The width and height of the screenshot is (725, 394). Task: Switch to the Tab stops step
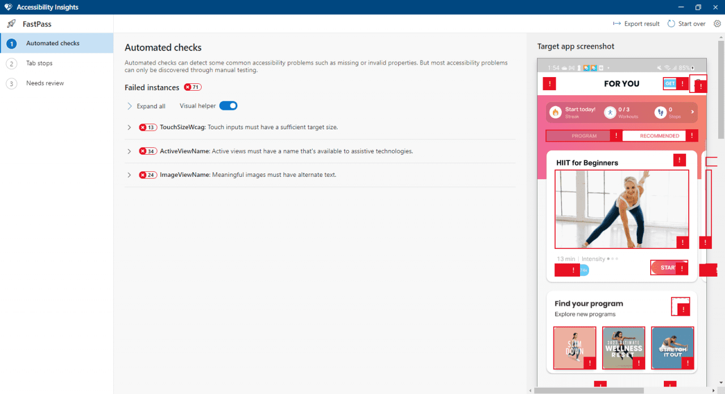point(39,63)
